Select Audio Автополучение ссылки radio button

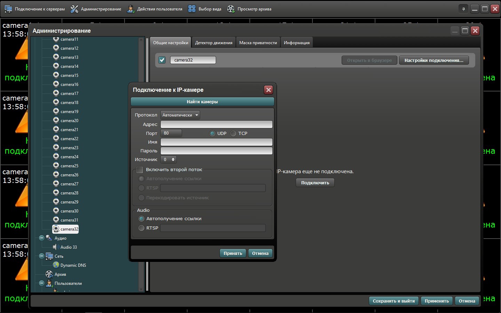point(141,219)
